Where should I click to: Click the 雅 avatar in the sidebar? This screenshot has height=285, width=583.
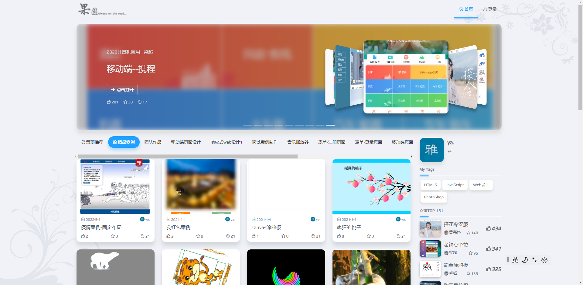[431, 150]
